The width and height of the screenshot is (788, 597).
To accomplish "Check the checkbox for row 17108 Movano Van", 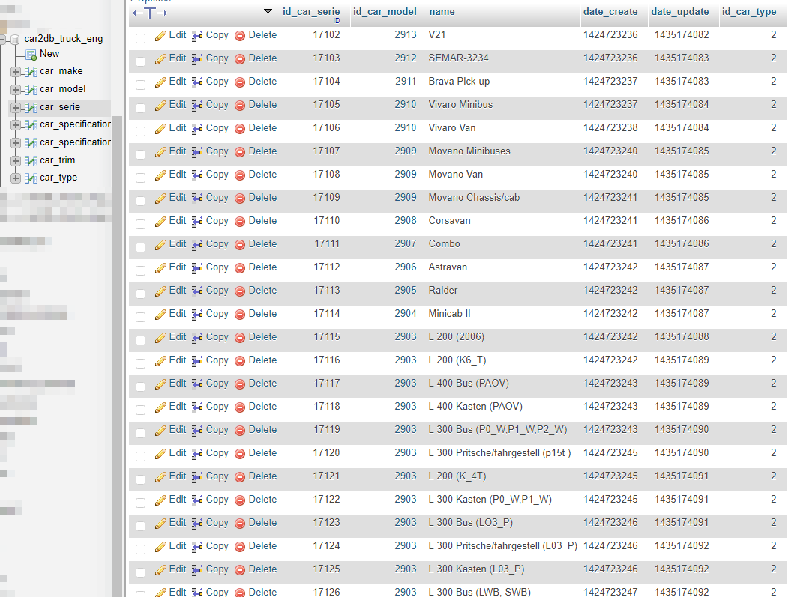I will point(141,178).
